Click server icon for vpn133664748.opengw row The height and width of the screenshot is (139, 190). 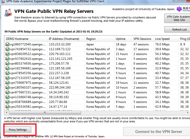(x=8, y=97)
